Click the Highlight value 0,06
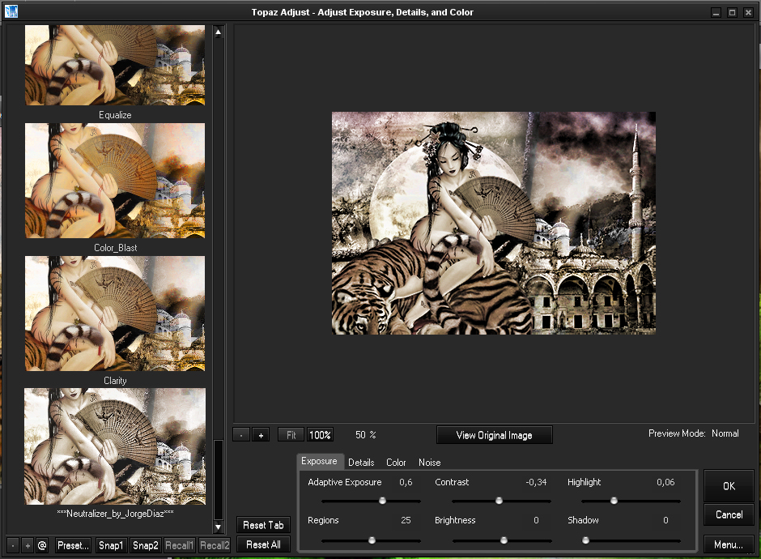This screenshot has width=761, height=559. [665, 482]
